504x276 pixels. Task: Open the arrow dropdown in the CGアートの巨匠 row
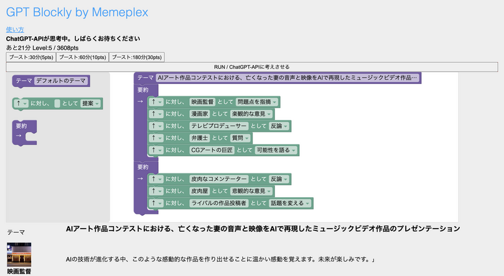coord(156,150)
